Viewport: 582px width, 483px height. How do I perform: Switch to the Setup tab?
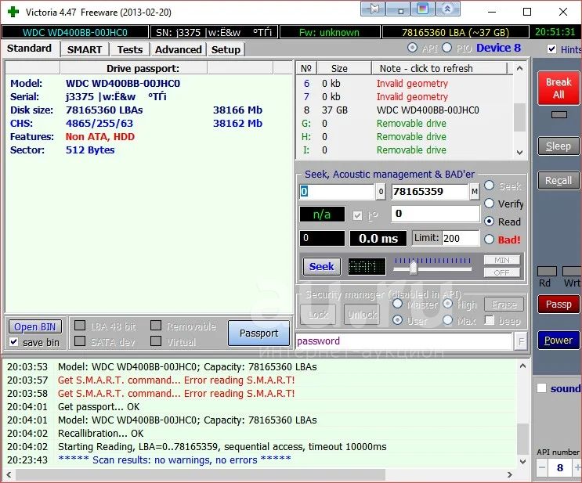(x=226, y=50)
